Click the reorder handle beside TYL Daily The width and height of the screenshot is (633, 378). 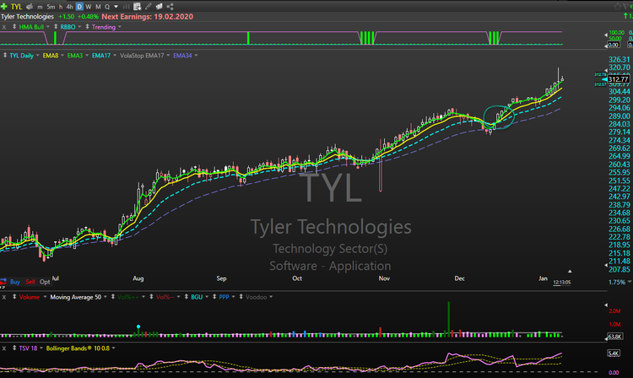[5, 56]
